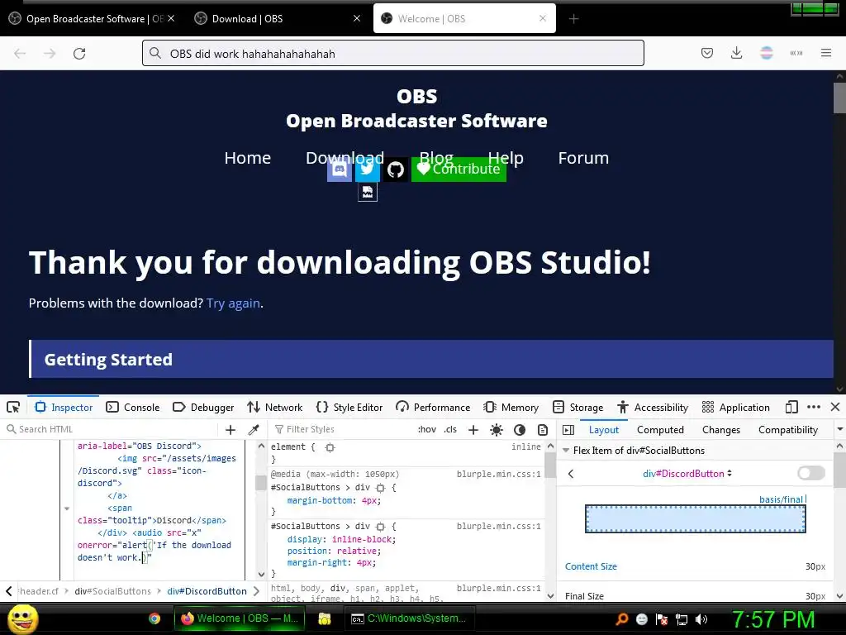
Task: Click the Try again link
Action: click(233, 303)
